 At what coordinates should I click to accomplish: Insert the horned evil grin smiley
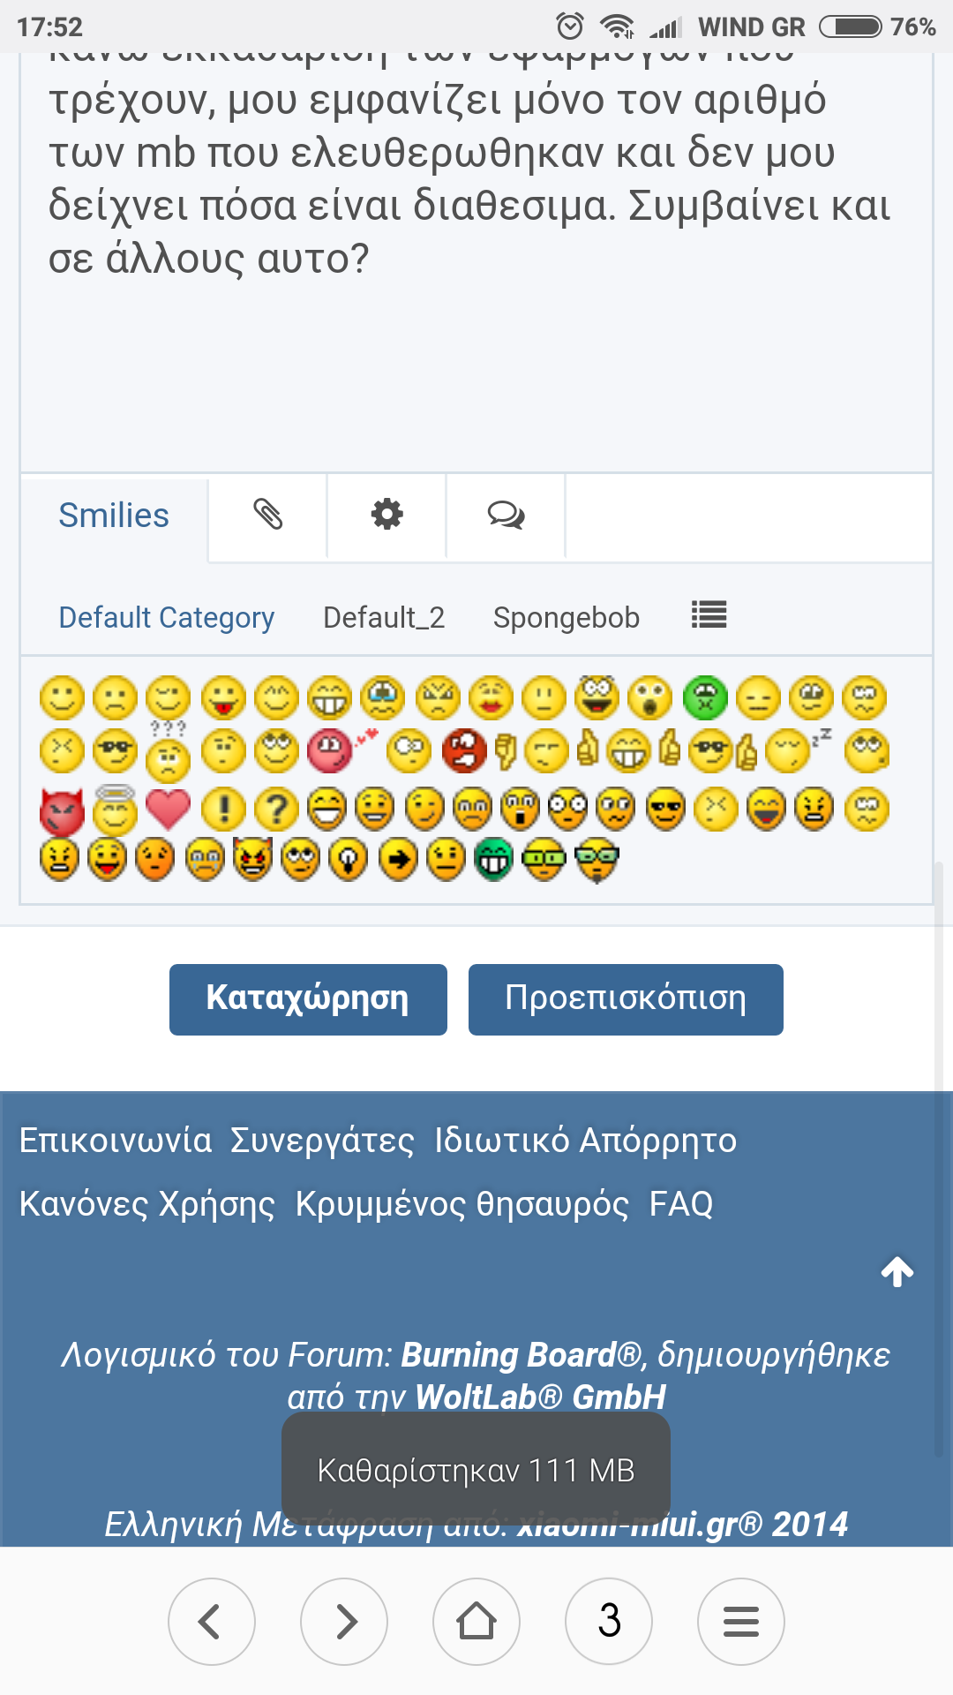tap(253, 859)
